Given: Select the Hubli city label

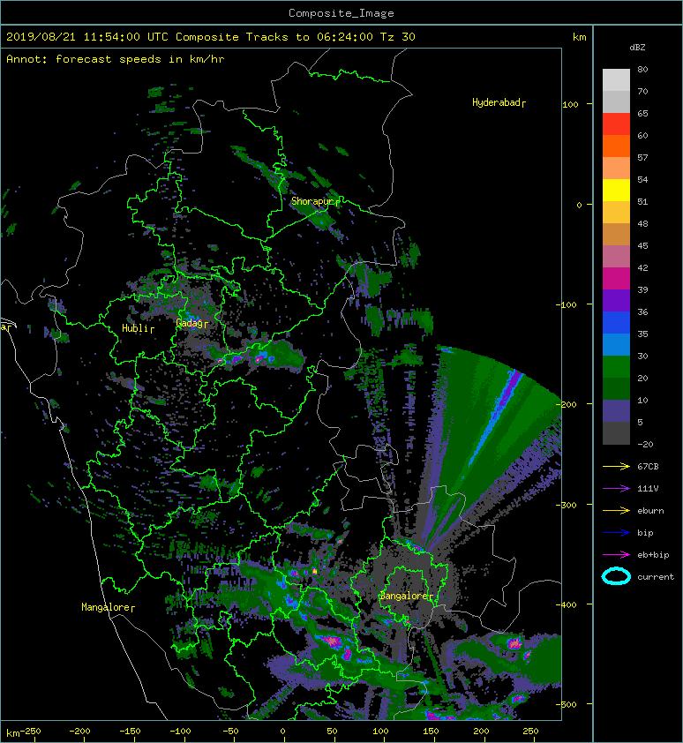Looking at the screenshot, I should 135,328.
